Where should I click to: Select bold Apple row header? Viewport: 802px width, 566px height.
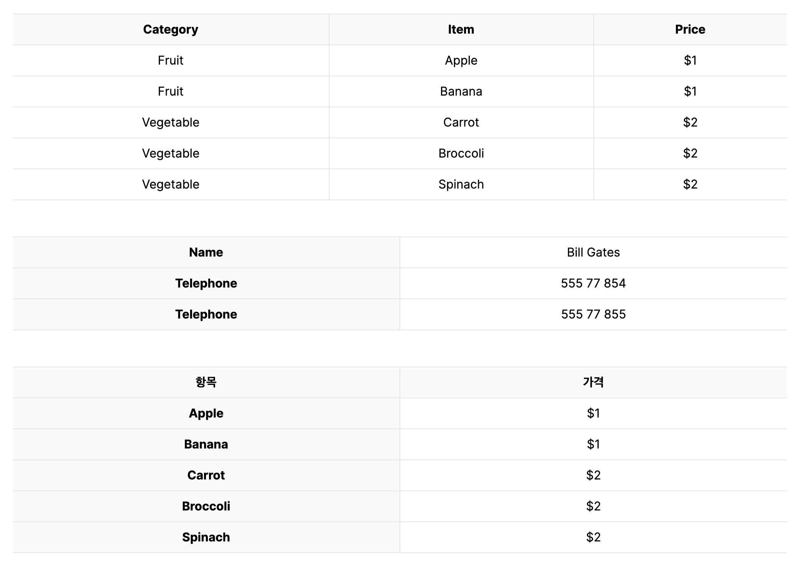[x=206, y=413]
